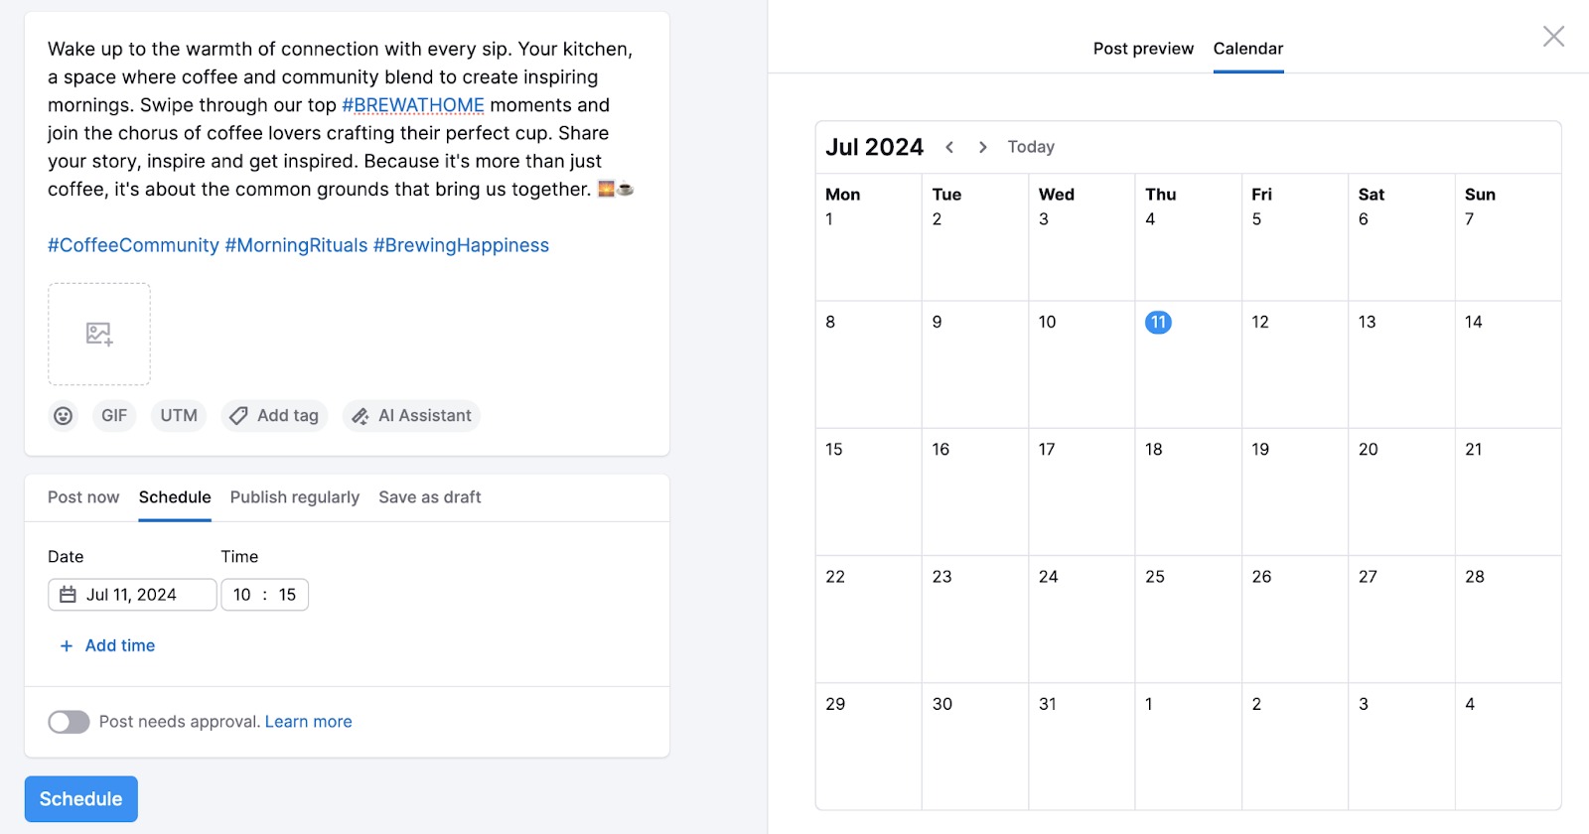Open the emoji picker
The height and width of the screenshot is (834, 1589).
pos(63,416)
